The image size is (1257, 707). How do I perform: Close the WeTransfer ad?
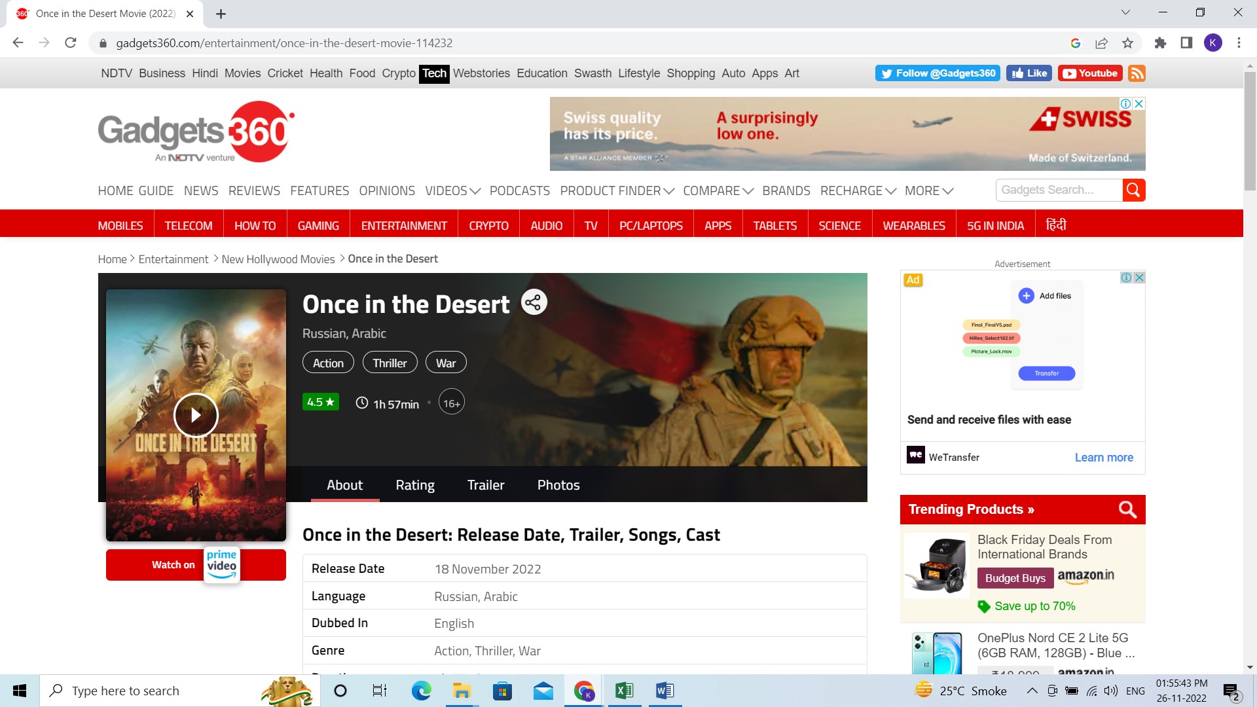(x=1139, y=278)
